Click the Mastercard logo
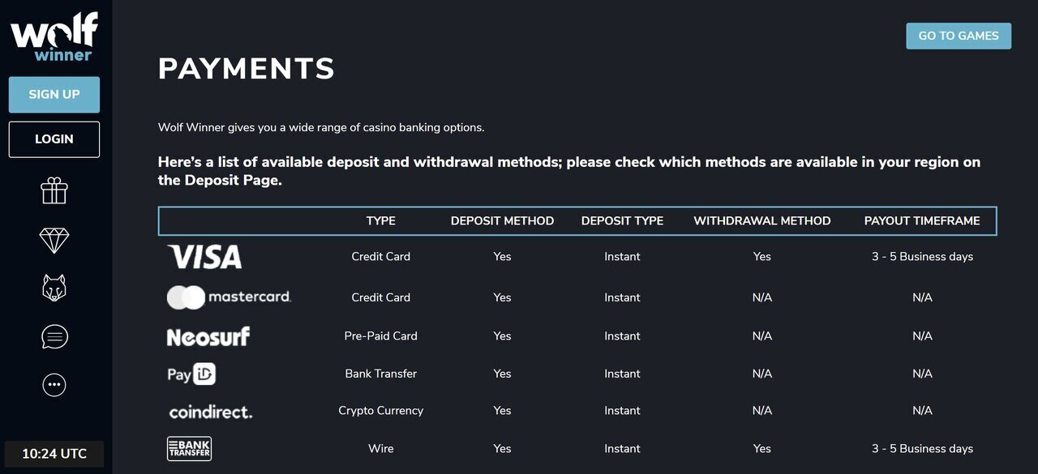Screen dimensions: 1038x474 (x=229, y=297)
